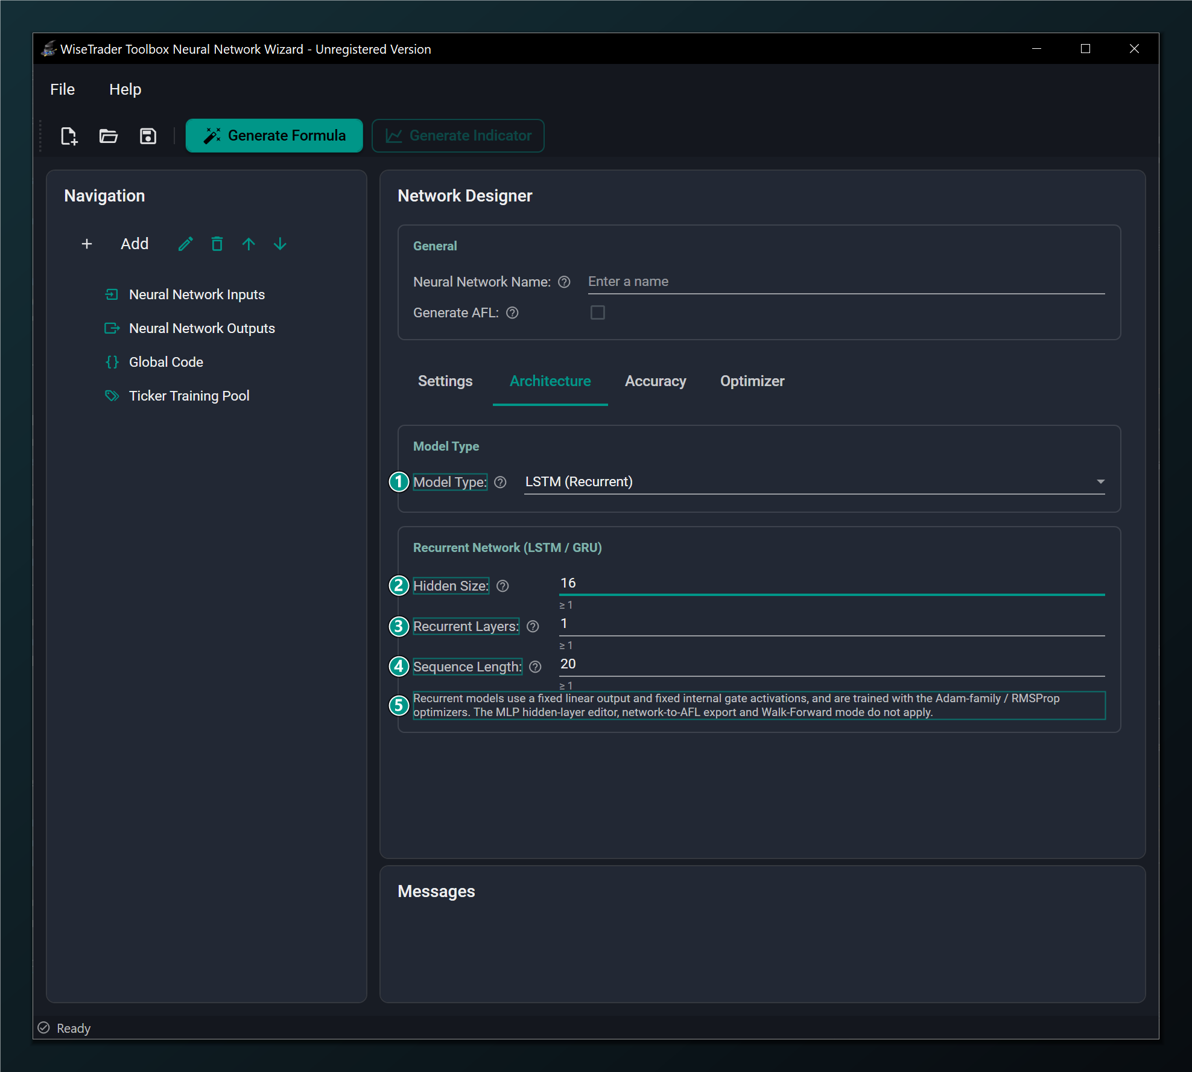Image resolution: width=1192 pixels, height=1072 pixels.
Task: Open the File menu
Action: [x=63, y=89]
